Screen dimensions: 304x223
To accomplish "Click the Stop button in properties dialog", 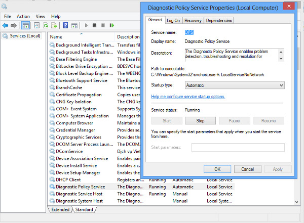I will click(x=200, y=121).
